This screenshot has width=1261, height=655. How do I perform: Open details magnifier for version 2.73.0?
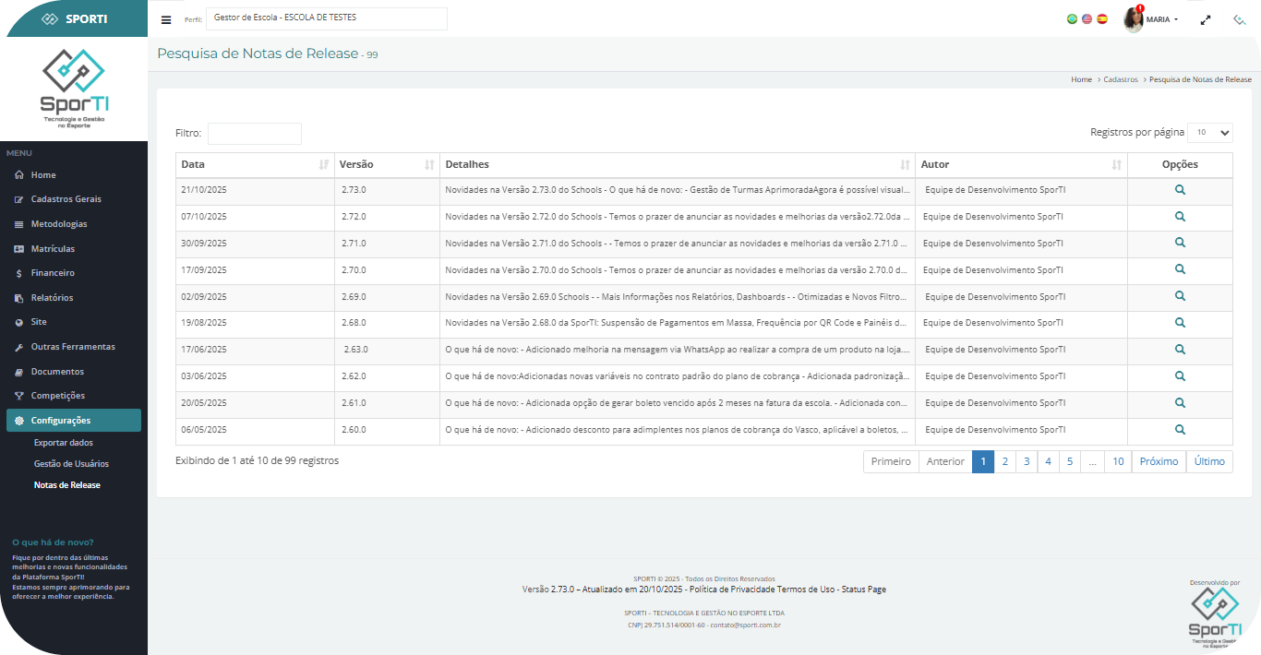[1180, 190]
